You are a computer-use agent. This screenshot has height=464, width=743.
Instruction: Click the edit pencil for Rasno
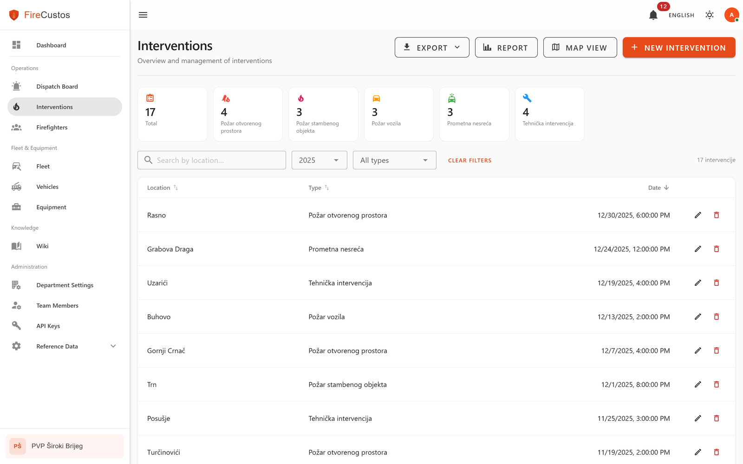tap(697, 215)
